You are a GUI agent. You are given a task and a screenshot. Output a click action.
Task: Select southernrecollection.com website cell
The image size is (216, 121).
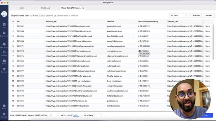point(117,91)
